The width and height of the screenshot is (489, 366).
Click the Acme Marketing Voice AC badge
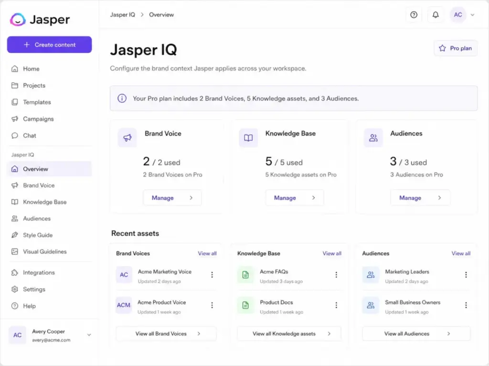[x=124, y=274]
